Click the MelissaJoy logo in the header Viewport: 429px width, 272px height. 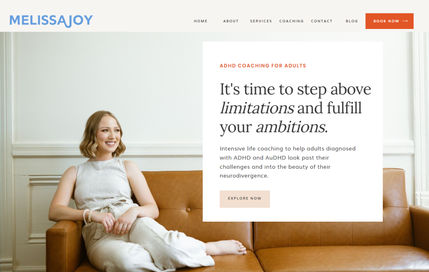51,21
